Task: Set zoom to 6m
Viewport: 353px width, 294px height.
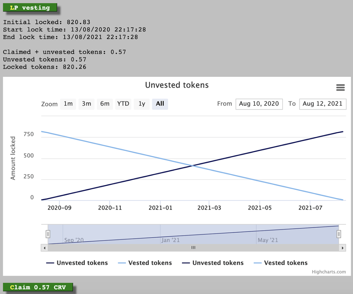Action: tap(105, 104)
